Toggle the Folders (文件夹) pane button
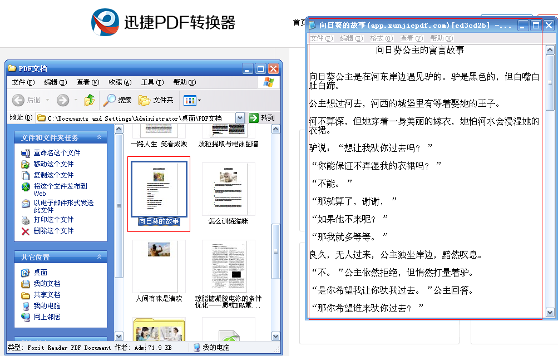 click(x=145, y=100)
